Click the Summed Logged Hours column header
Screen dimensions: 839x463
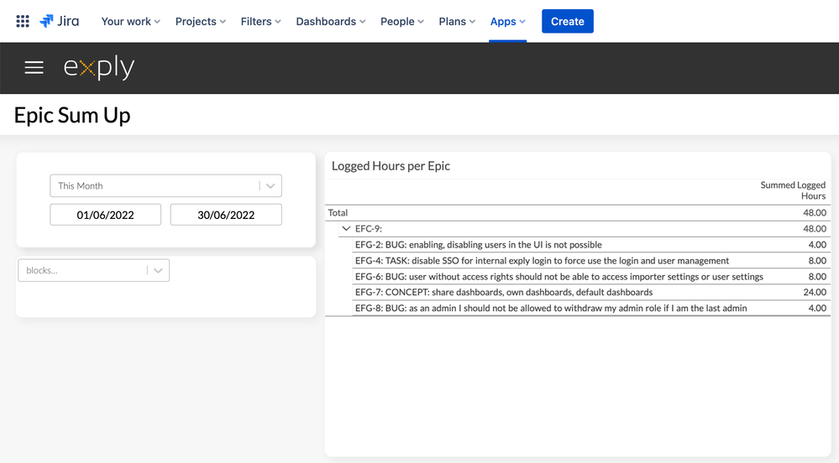pos(793,190)
